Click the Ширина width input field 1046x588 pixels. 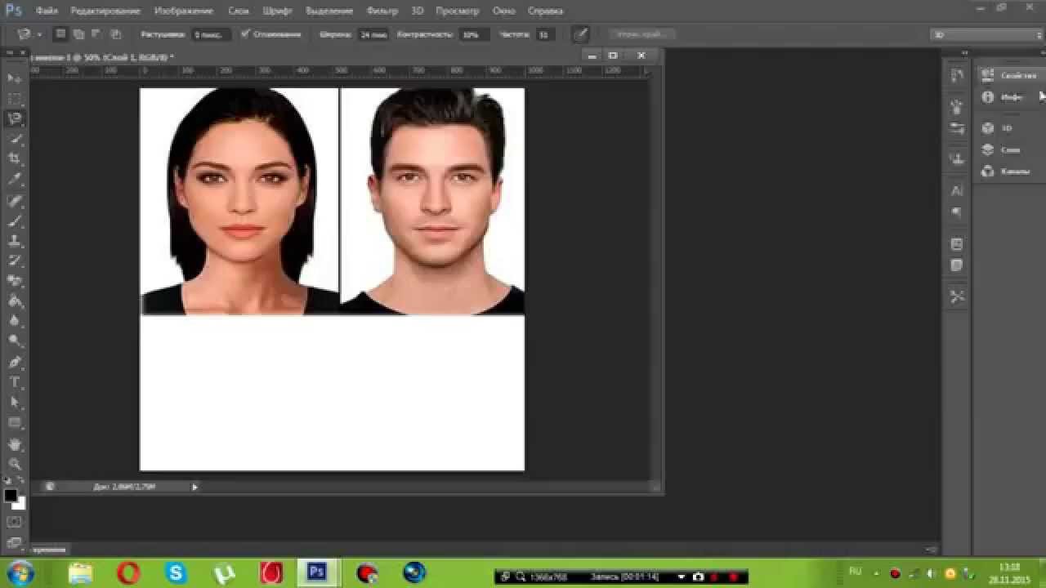pyautogui.click(x=373, y=34)
